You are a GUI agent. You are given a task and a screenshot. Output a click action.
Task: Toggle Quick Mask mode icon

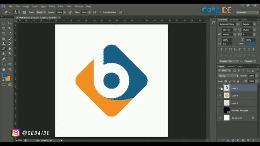point(4,85)
